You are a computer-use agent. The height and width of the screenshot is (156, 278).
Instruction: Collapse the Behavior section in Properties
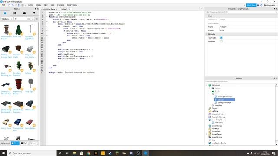pyautogui.click(x=207, y=34)
